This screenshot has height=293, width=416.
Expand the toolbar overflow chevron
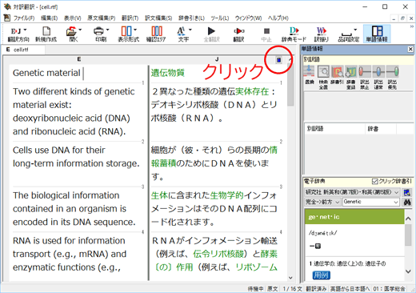[411, 26]
